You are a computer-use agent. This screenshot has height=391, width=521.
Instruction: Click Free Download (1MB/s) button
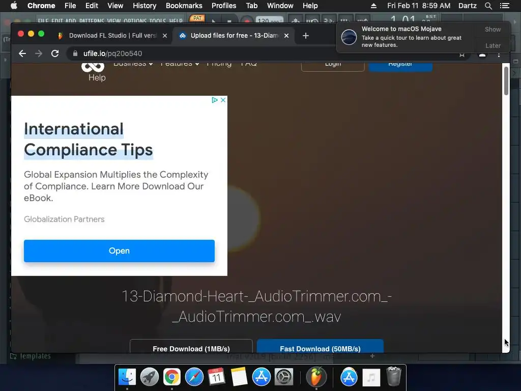click(191, 346)
